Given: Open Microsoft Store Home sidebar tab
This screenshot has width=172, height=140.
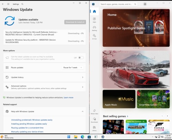Looking at the screenshot, I should [x=94, y=11].
